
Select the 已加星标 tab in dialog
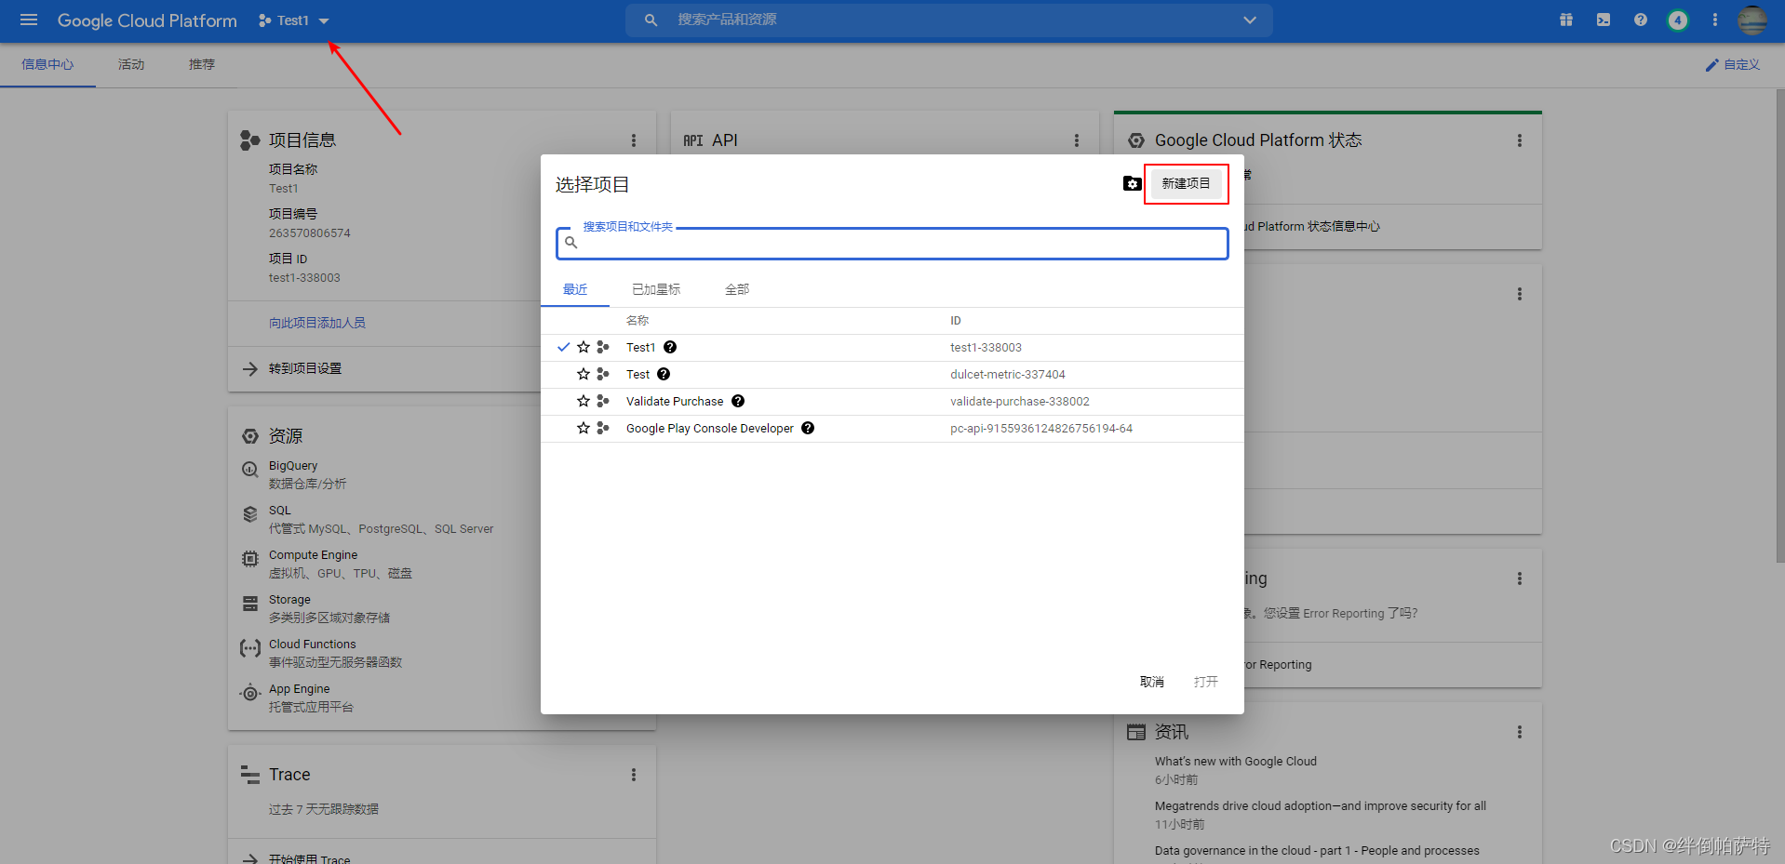(x=656, y=289)
